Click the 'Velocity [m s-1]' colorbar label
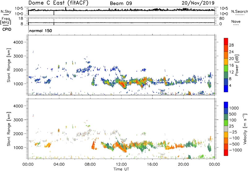 [245, 129]
